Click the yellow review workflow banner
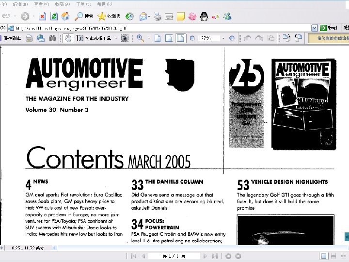Image resolution: width=349 pixels, height=262 pixels. tap(329, 38)
